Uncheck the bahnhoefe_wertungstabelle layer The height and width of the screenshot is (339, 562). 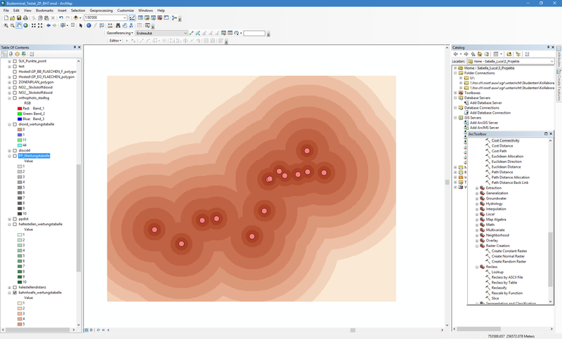[15, 293]
